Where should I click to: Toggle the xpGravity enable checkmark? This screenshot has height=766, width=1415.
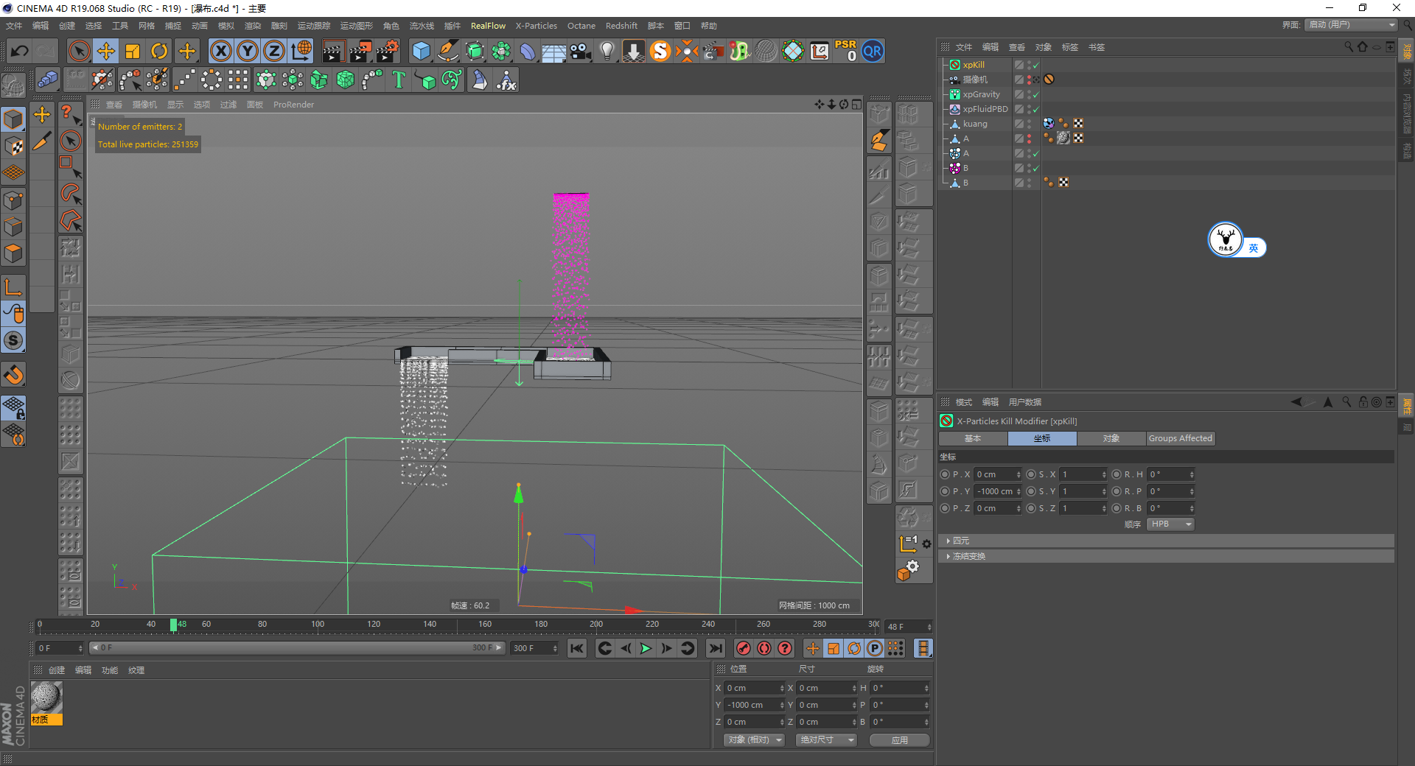click(x=1035, y=94)
